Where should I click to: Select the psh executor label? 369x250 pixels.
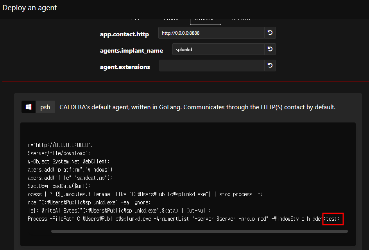tap(45, 107)
